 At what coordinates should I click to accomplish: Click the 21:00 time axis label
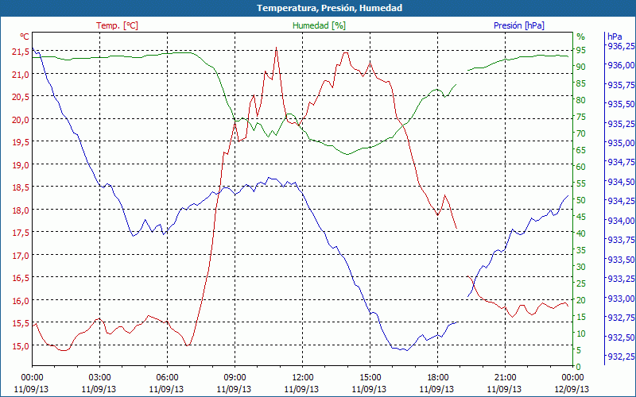(505, 378)
